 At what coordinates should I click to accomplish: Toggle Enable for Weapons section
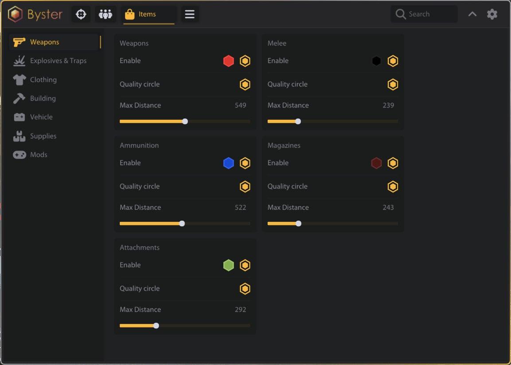point(245,61)
